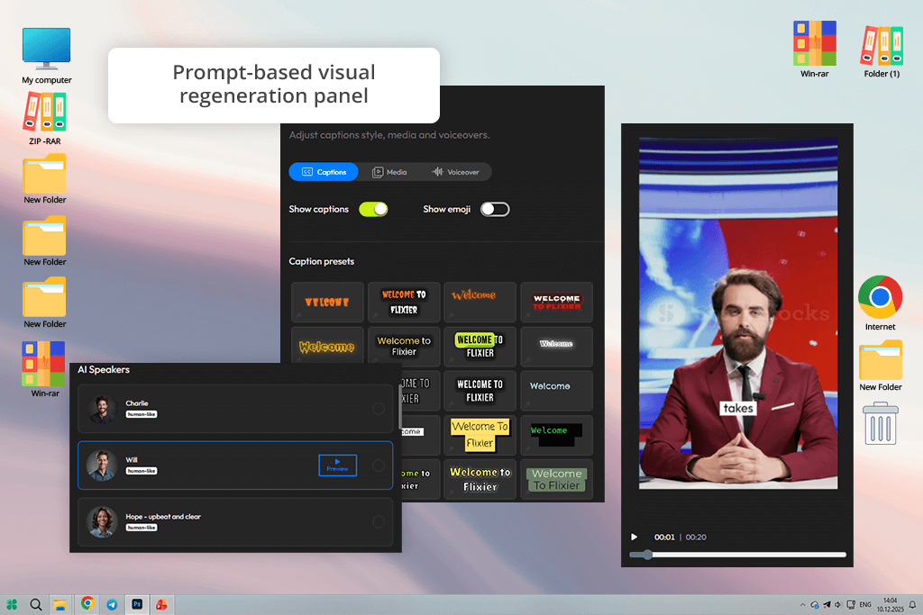The image size is (923, 615).
Task: Launch the Internet Chrome desktop shortcut
Action: [880, 303]
